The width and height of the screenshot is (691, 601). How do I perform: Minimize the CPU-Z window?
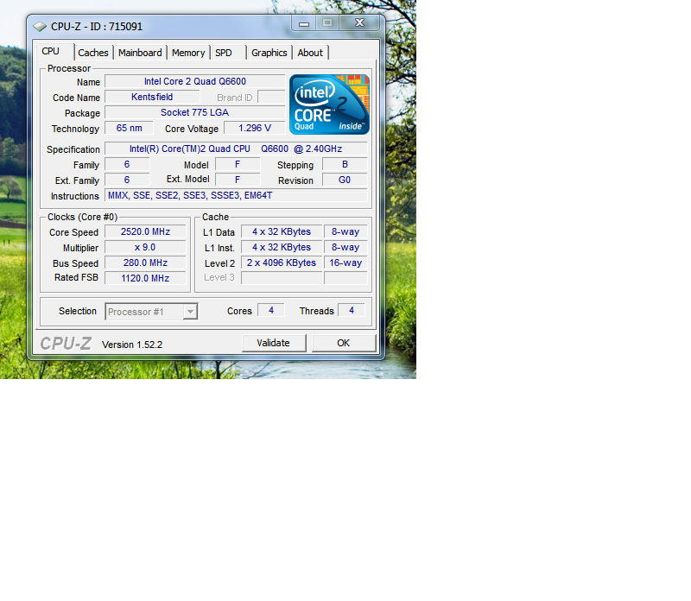(304, 23)
